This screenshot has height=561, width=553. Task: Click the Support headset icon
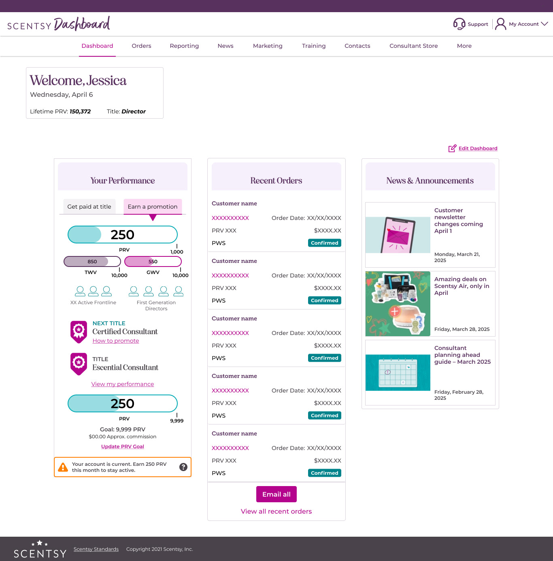[x=459, y=24]
